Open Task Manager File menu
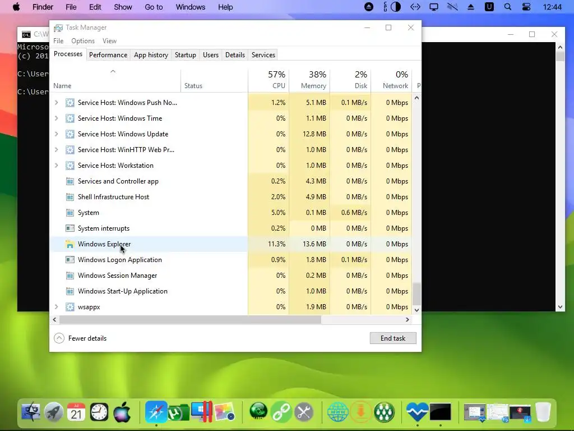Viewport: 574px width, 431px height. pyautogui.click(x=58, y=41)
